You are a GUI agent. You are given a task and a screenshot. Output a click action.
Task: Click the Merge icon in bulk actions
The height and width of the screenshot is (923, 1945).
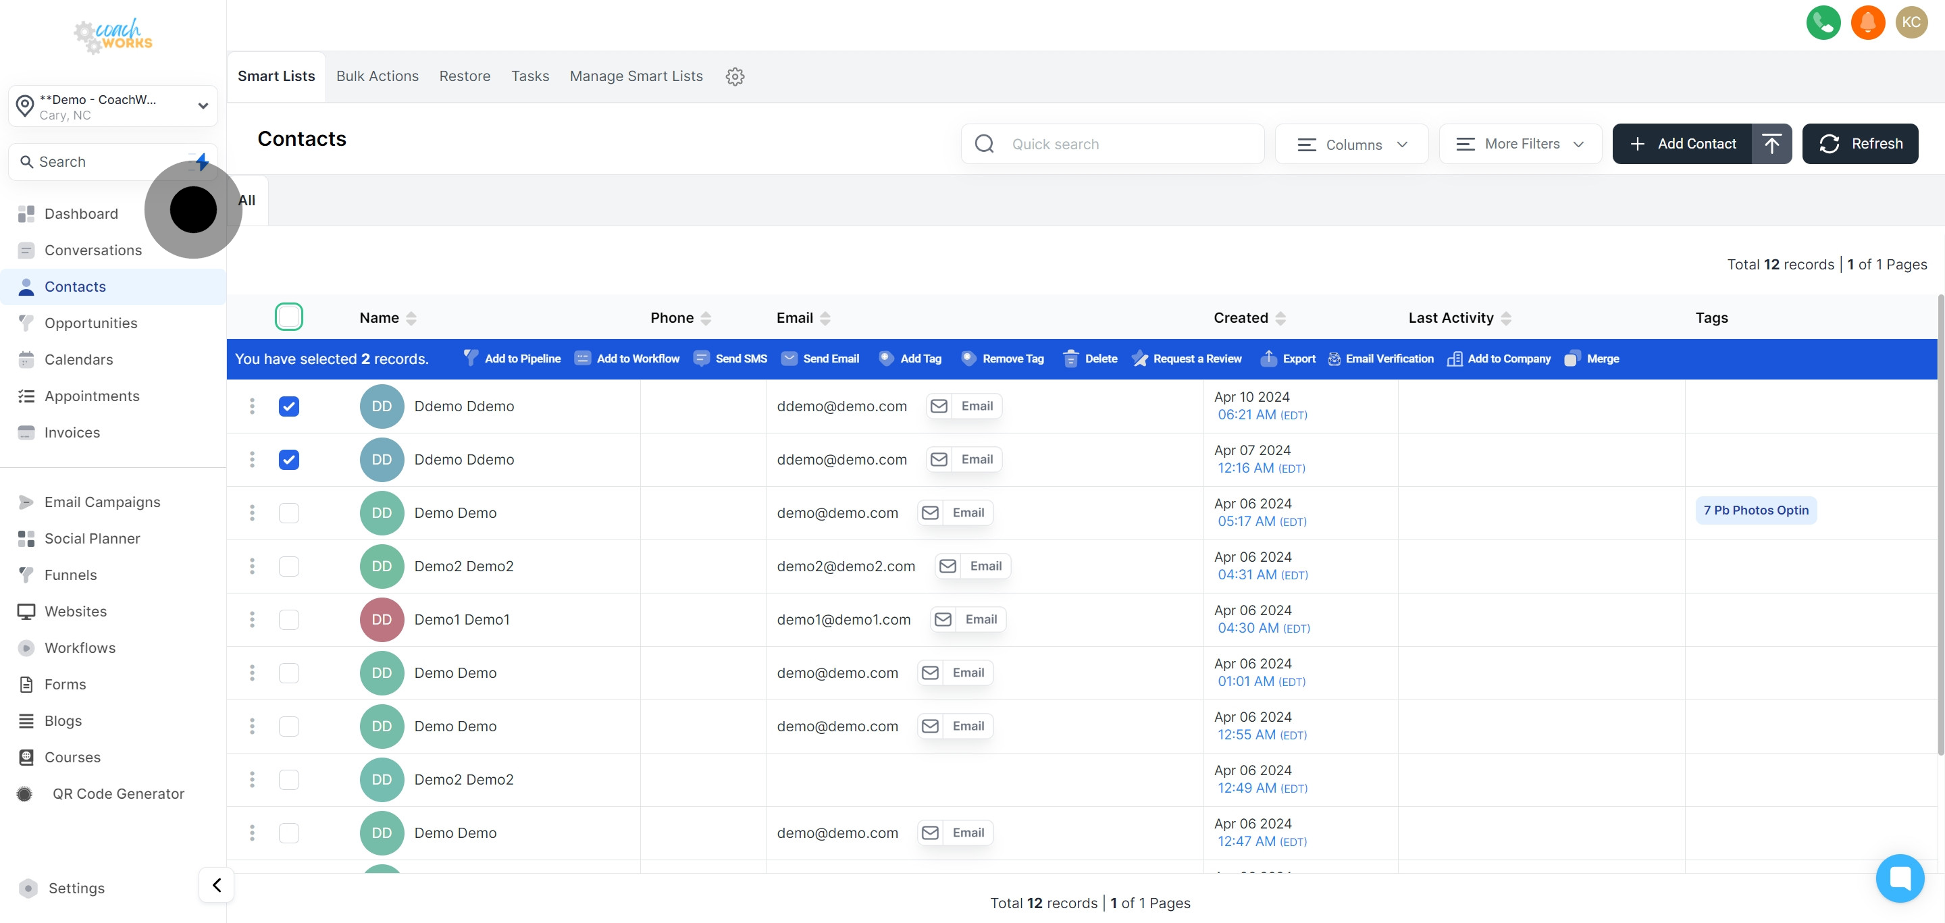1572,359
